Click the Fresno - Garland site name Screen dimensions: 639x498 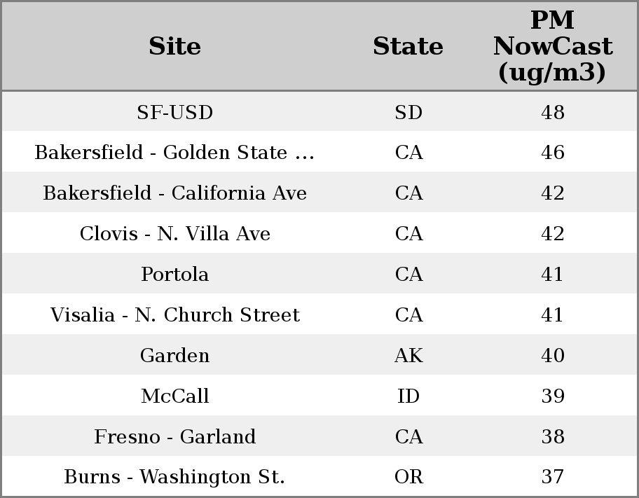pyautogui.click(x=174, y=436)
